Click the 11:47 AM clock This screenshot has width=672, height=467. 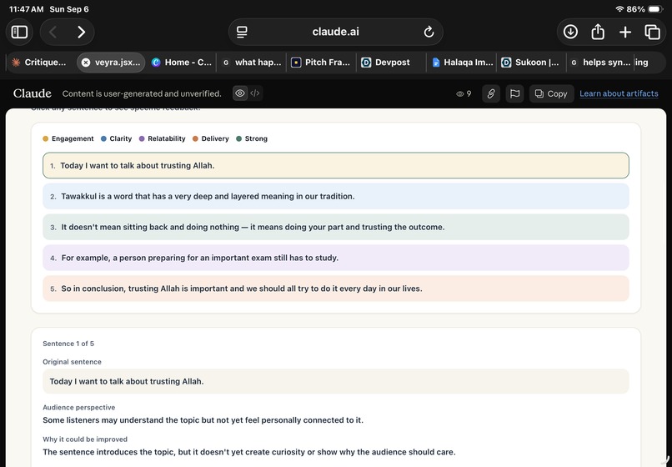click(26, 9)
